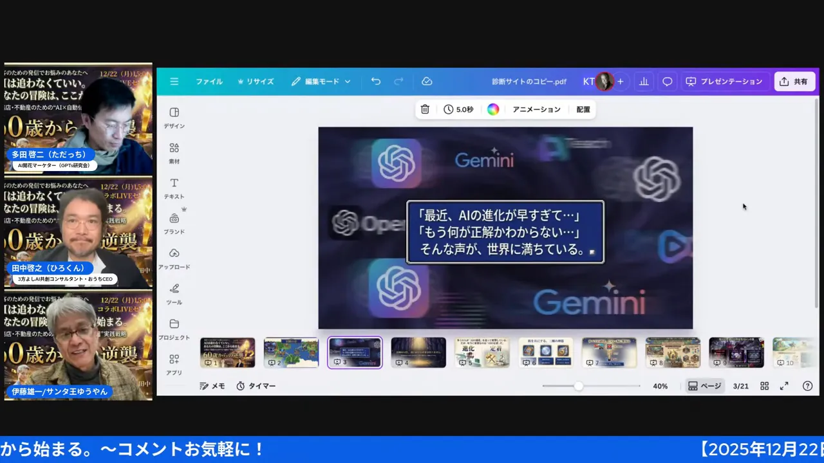Open the color swatch in the toolbar
This screenshot has height=463, width=824.
(x=493, y=109)
